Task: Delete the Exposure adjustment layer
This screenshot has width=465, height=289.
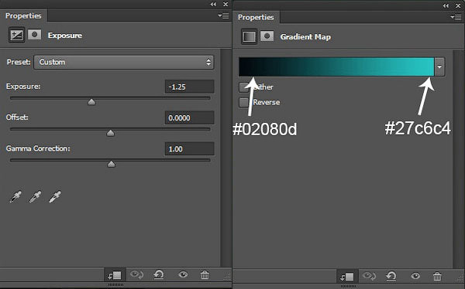Action: coord(205,275)
